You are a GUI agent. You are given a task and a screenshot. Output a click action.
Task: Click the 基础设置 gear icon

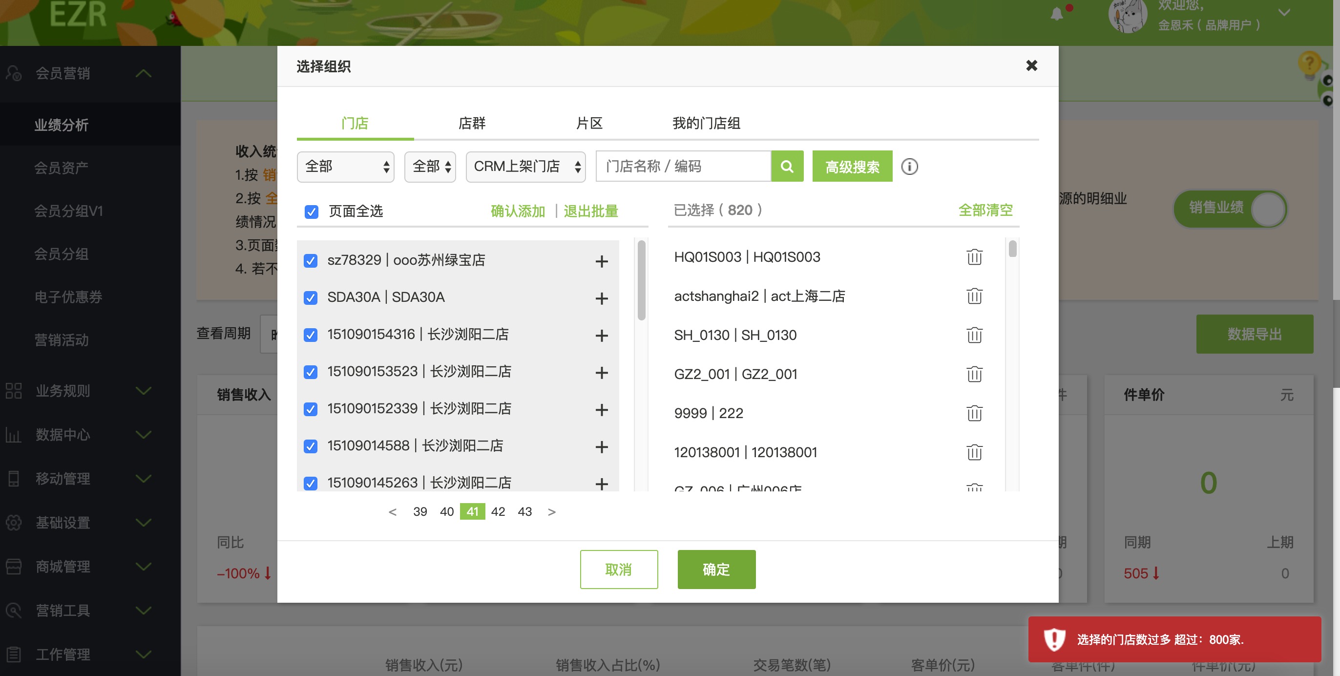point(14,522)
